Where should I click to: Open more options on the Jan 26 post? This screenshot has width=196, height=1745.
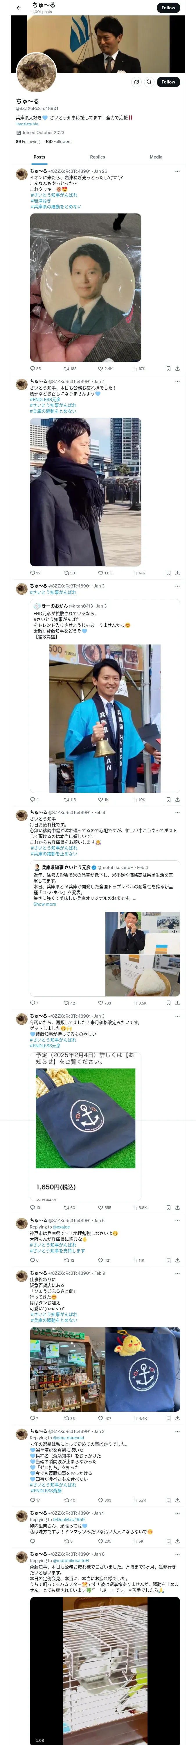[177, 171]
